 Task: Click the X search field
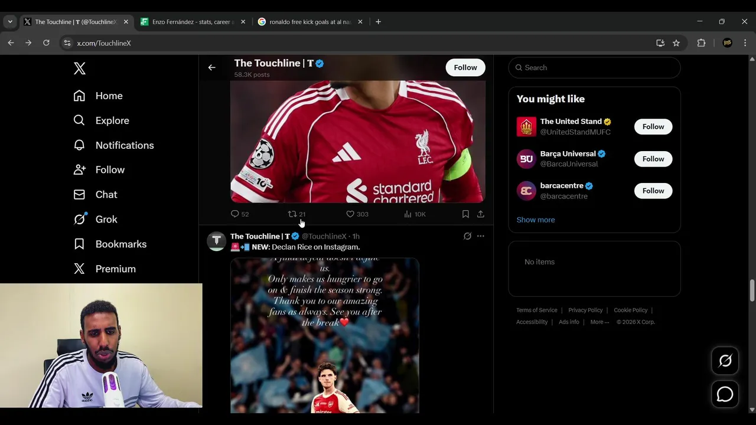[x=594, y=67]
